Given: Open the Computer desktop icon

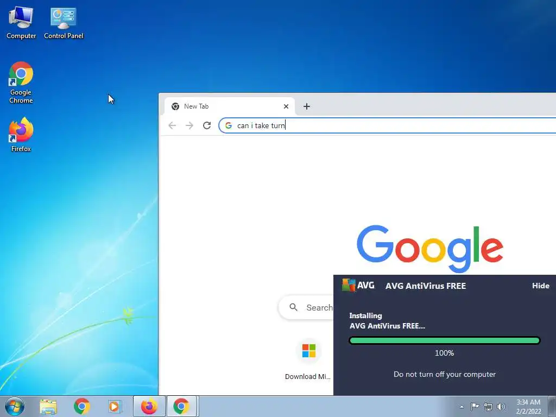Looking at the screenshot, I should click(x=21, y=22).
